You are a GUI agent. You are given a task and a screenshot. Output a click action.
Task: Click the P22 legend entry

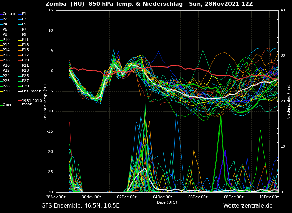6,71
